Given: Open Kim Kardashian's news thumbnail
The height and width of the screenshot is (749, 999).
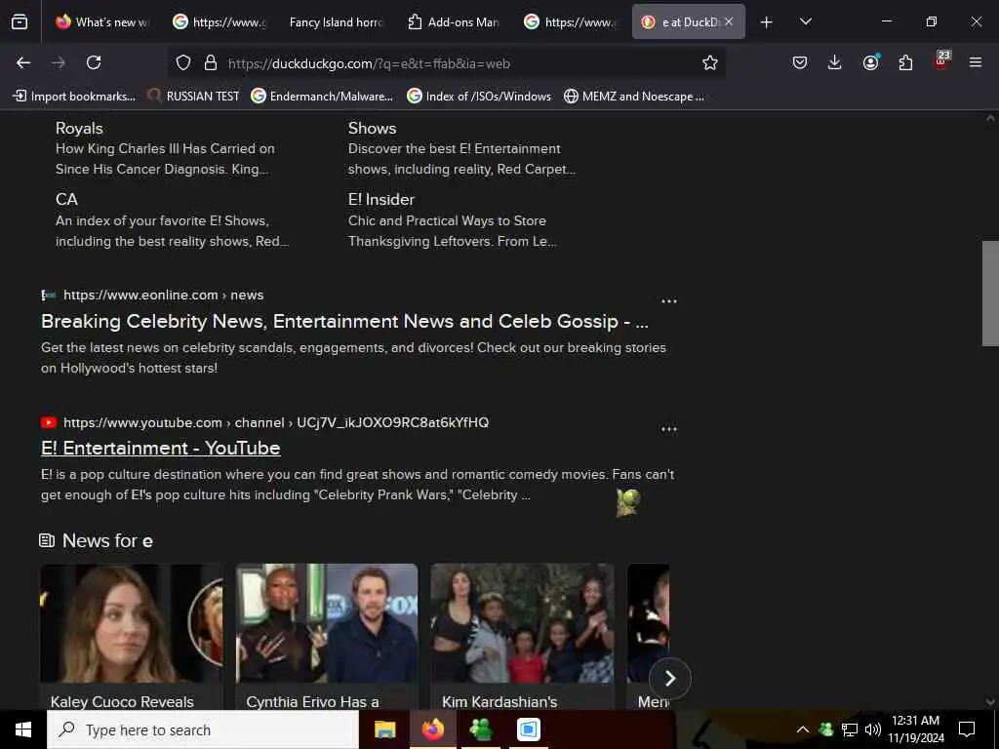Looking at the screenshot, I should (x=523, y=623).
